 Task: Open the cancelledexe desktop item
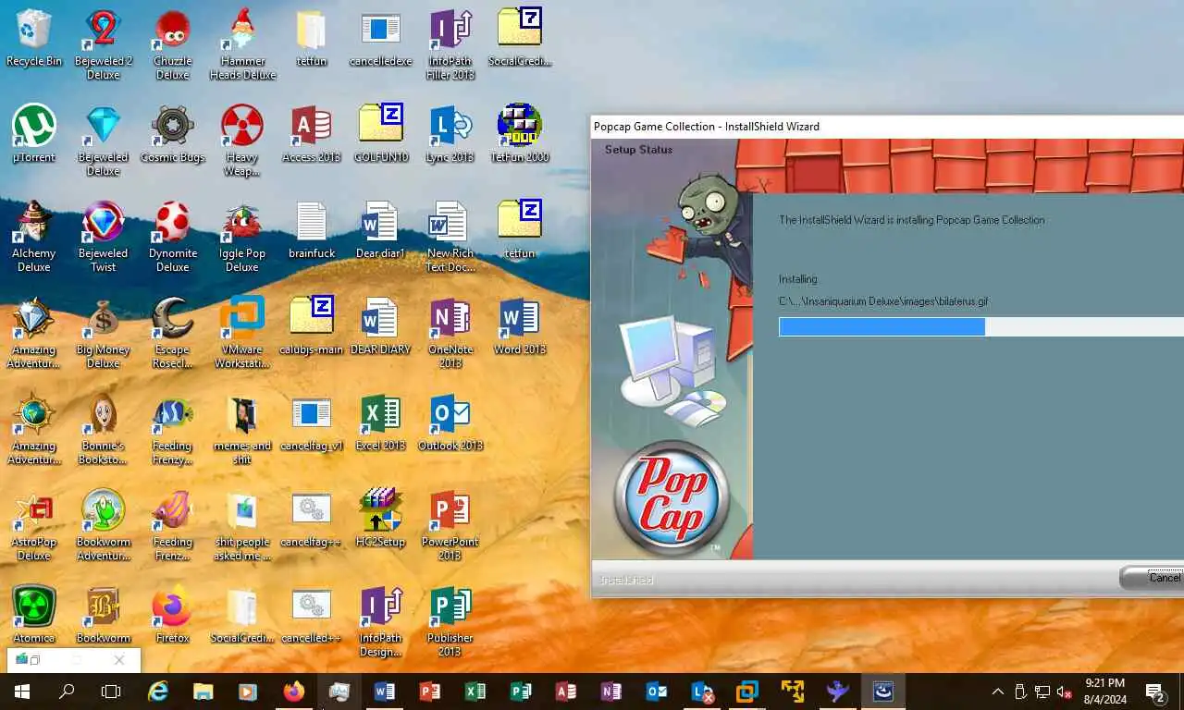[381, 38]
